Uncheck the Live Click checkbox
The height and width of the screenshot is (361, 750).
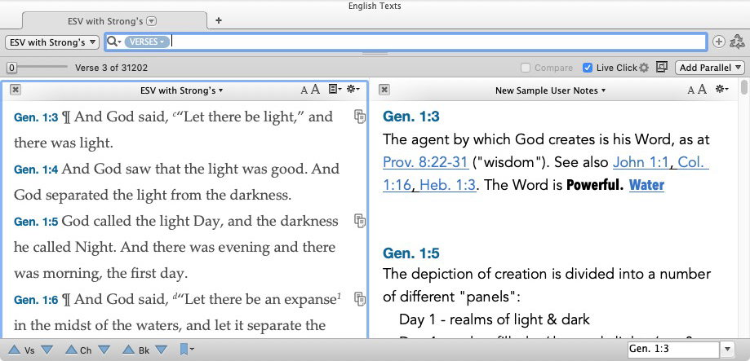(588, 68)
